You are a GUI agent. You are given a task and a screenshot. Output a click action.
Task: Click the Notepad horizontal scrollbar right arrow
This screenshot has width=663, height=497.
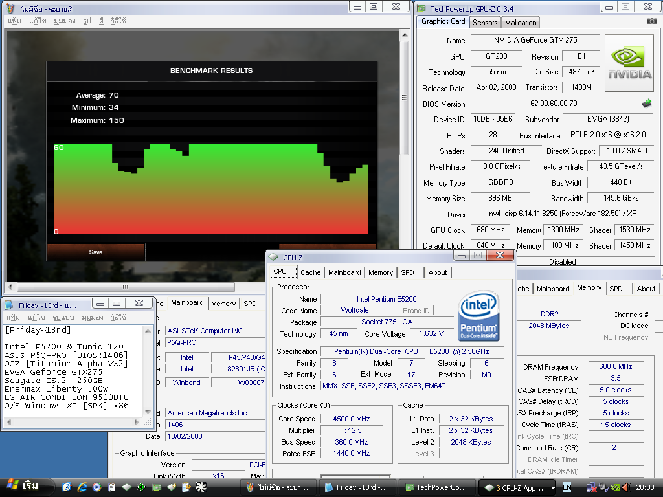136,422
